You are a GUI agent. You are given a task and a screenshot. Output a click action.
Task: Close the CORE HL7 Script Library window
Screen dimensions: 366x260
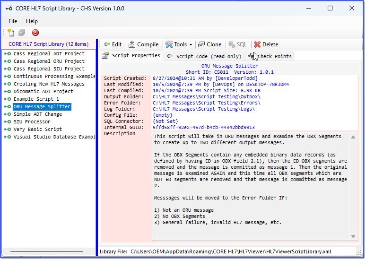351,9
